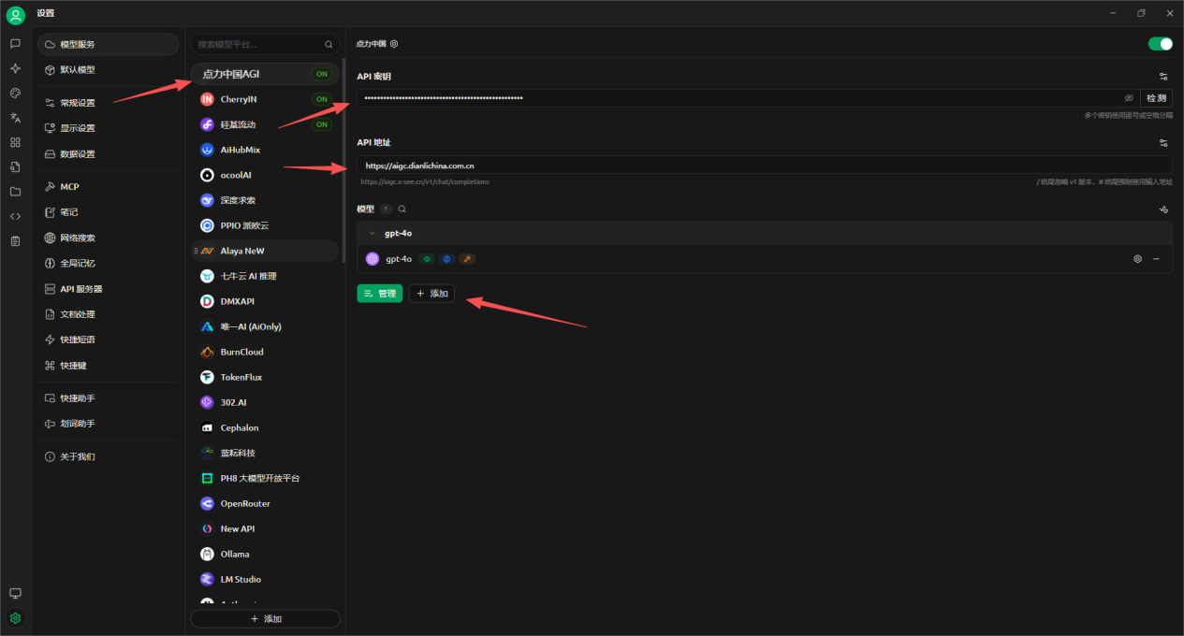The image size is (1184, 636).
Task: Select 默认模型 settings menu
Action: pos(109,70)
